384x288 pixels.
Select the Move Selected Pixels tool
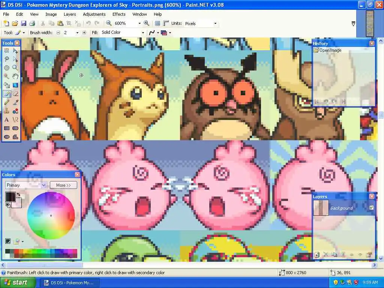15,51
